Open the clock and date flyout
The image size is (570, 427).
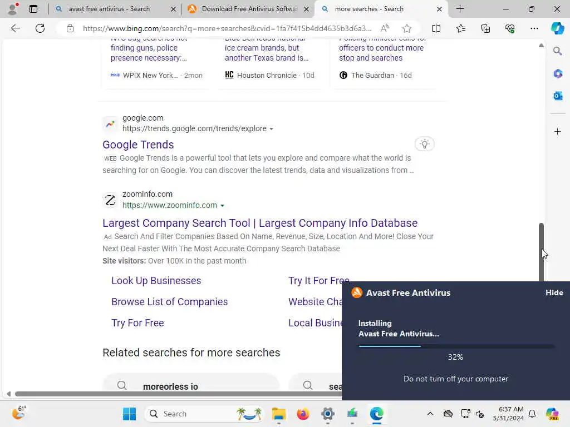508,414
